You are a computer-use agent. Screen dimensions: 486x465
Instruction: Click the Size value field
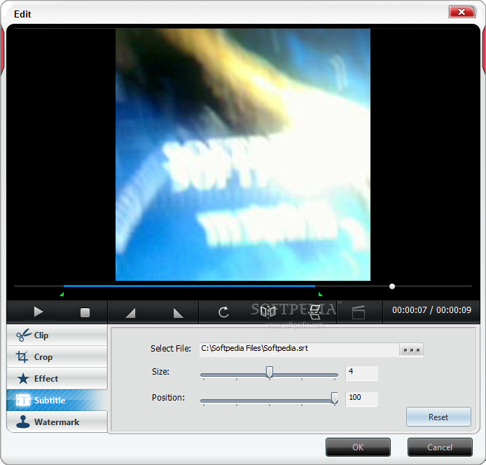coord(362,373)
